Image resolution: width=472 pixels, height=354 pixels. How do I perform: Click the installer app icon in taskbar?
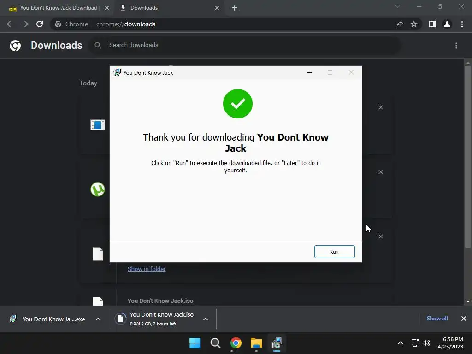point(277,343)
